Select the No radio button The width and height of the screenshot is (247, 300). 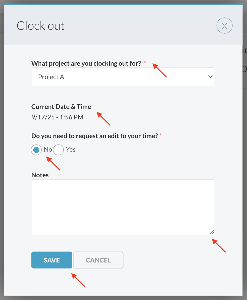tap(36, 150)
